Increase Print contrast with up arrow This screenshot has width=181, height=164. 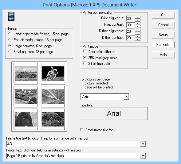[x=138, y=24]
